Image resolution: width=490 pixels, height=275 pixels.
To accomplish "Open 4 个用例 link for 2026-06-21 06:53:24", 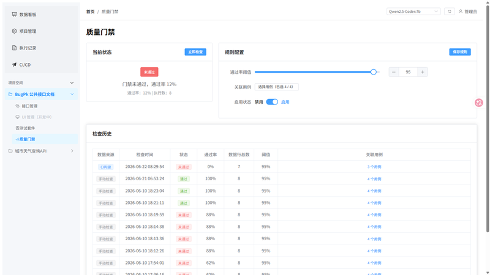I will tap(374, 179).
